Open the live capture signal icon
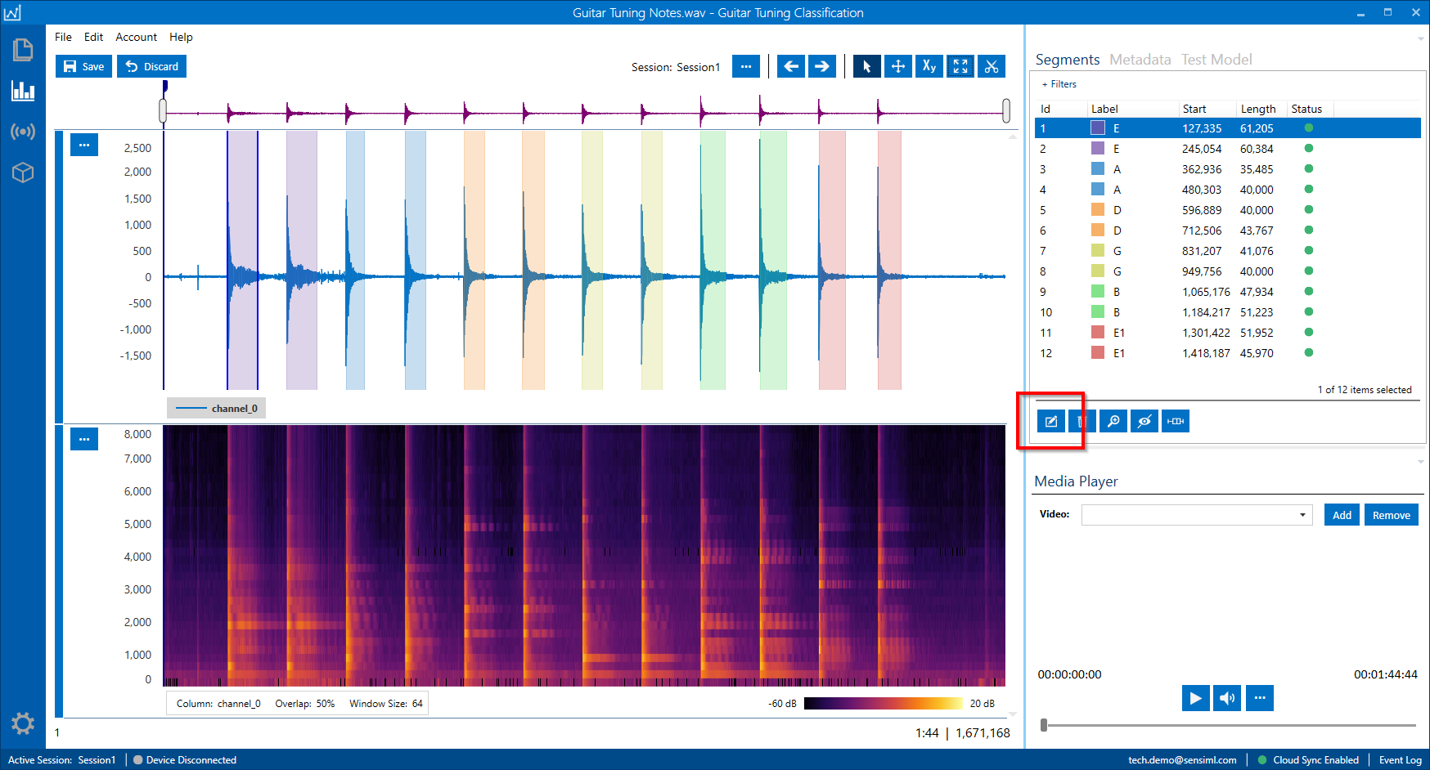Viewport: 1430px width, 770px height. click(x=23, y=132)
